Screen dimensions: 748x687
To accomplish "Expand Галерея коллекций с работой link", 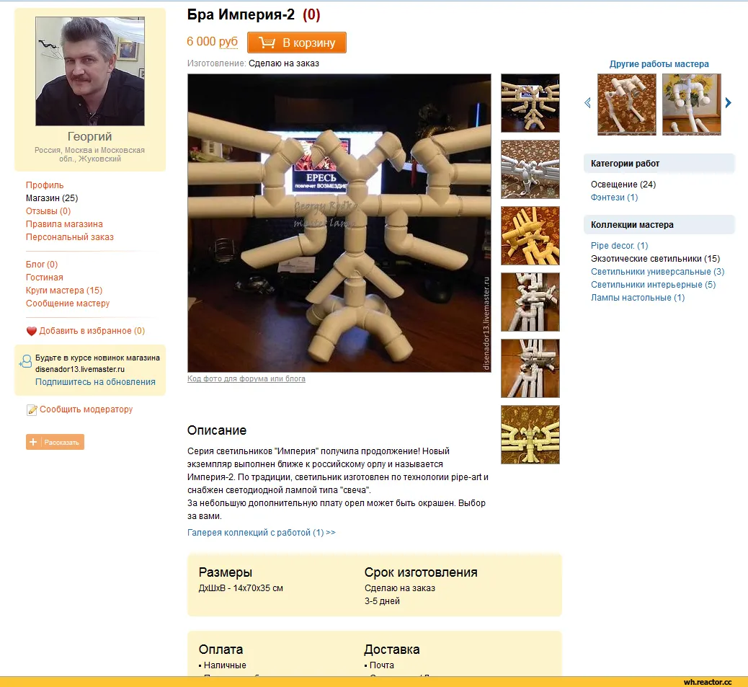I will pos(262,533).
